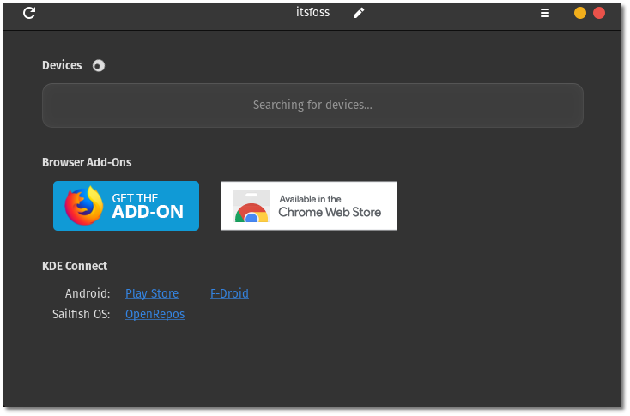Click the pencil icon to rename device
Image resolution: width=630 pixels, height=416 pixels.
point(359,13)
